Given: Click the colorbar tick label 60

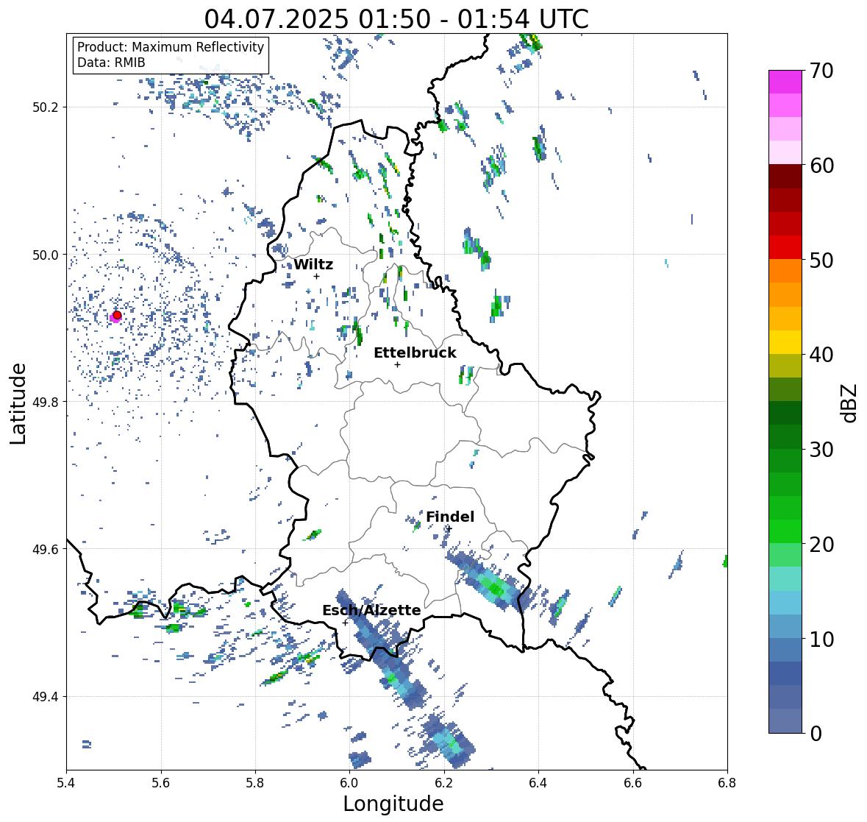Looking at the screenshot, I should click(821, 166).
